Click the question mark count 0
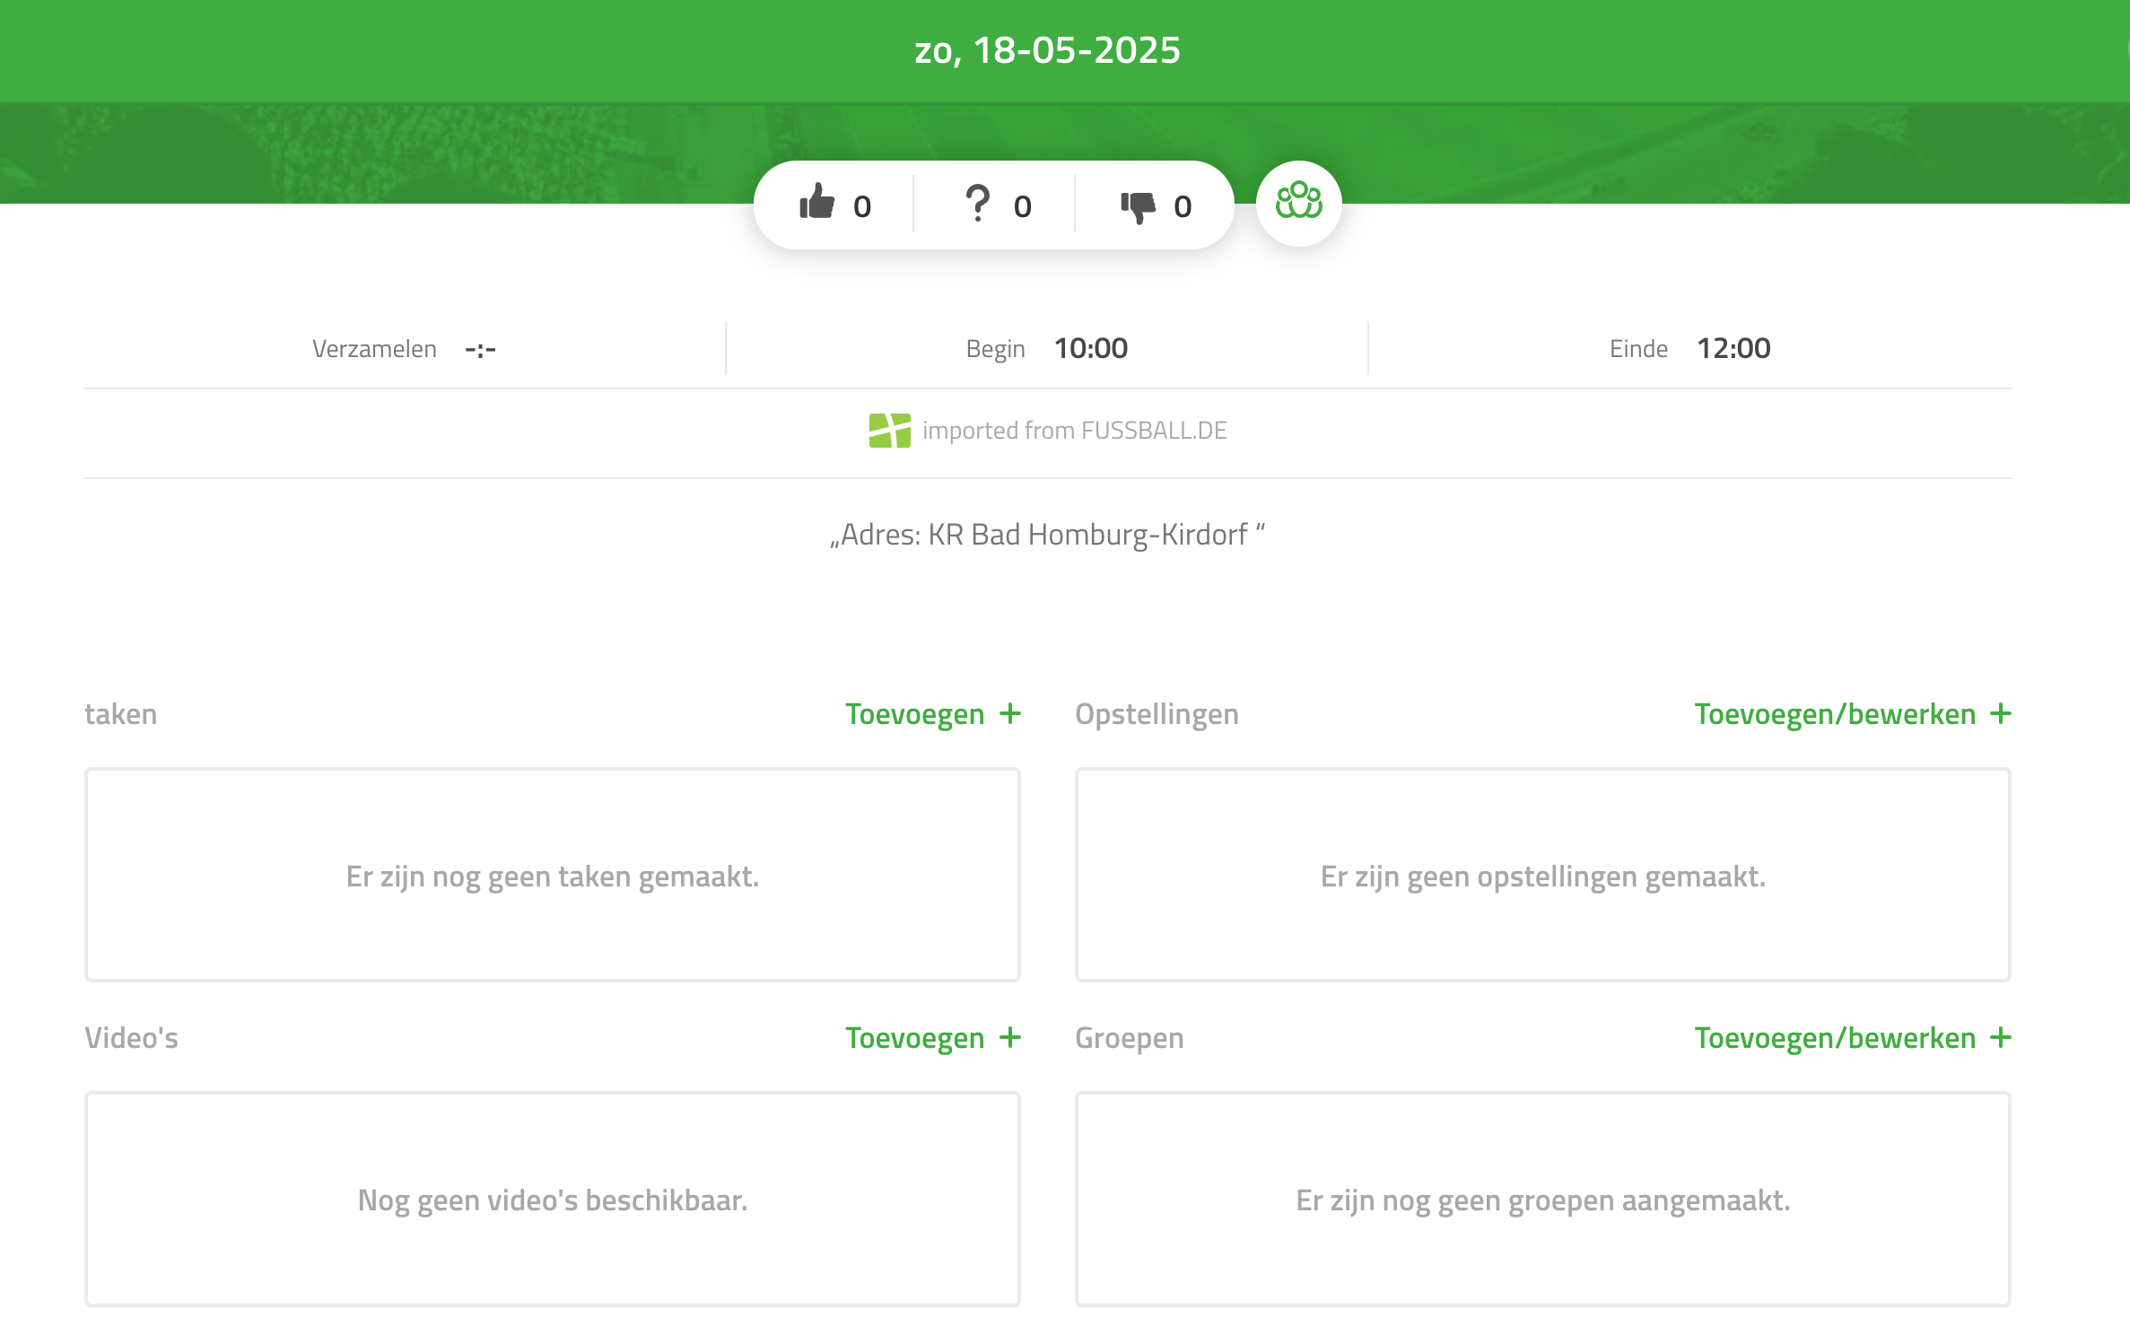Screen dimensions: 2130x1335 point(1022,207)
